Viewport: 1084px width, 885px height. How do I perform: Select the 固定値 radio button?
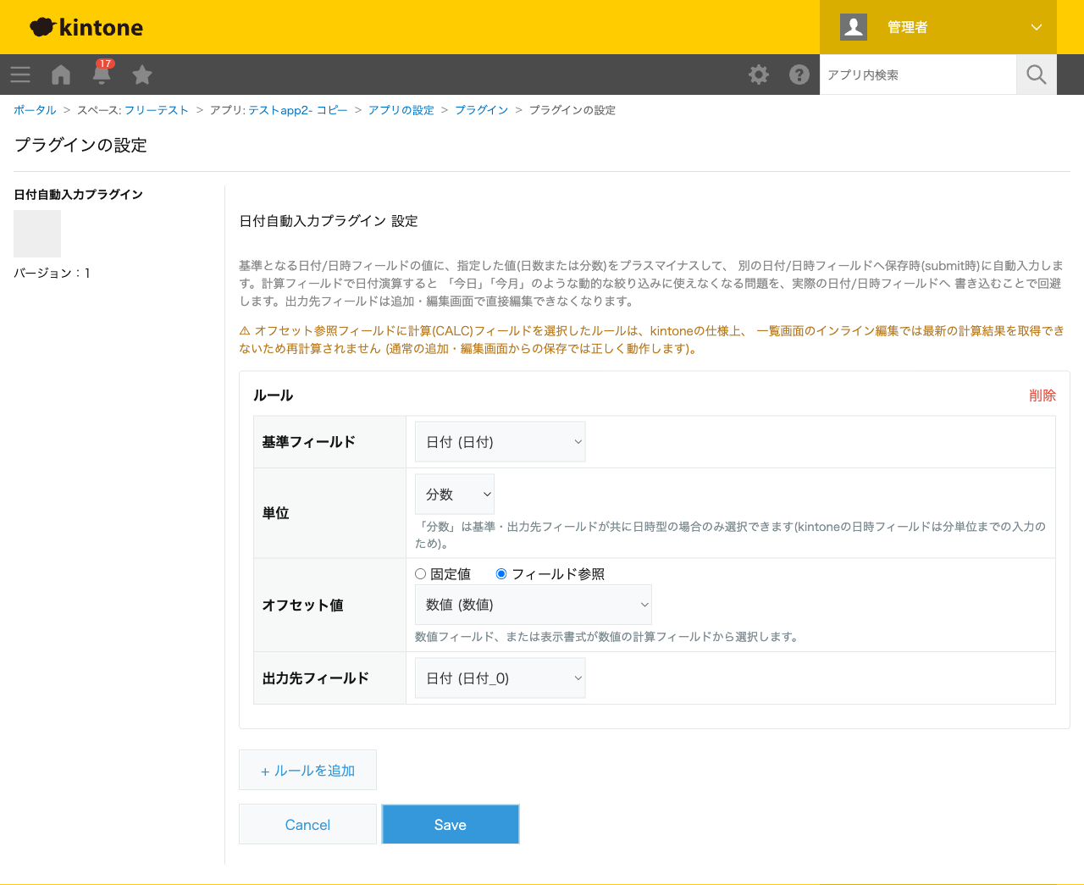point(420,574)
